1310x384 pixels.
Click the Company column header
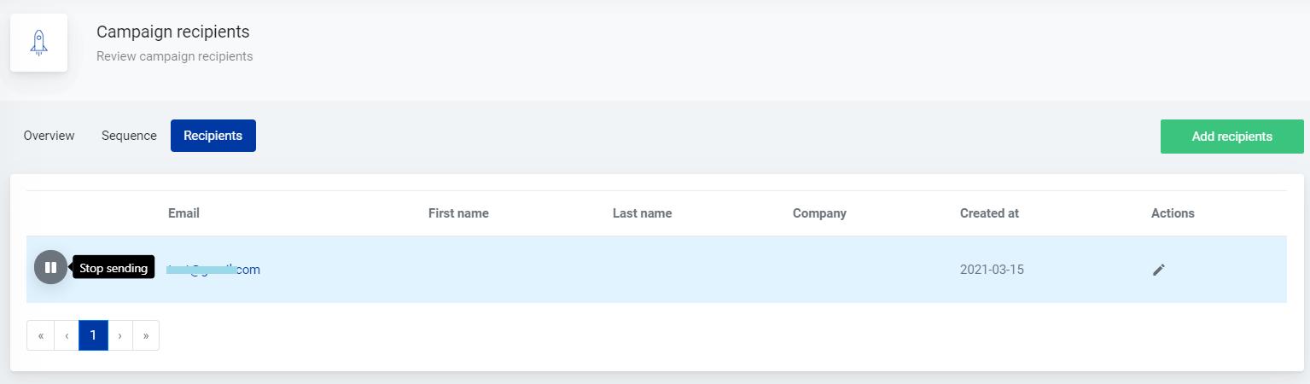pos(818,213)
